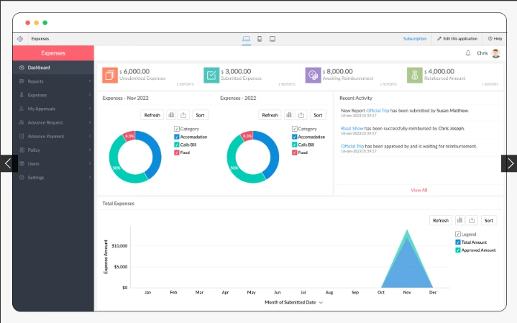The width and height of the screenshot is (517, 323).
Task: Toggle Accomodation checkbox in Expenses Nov 2022
Action: click(x=177, y=137)
